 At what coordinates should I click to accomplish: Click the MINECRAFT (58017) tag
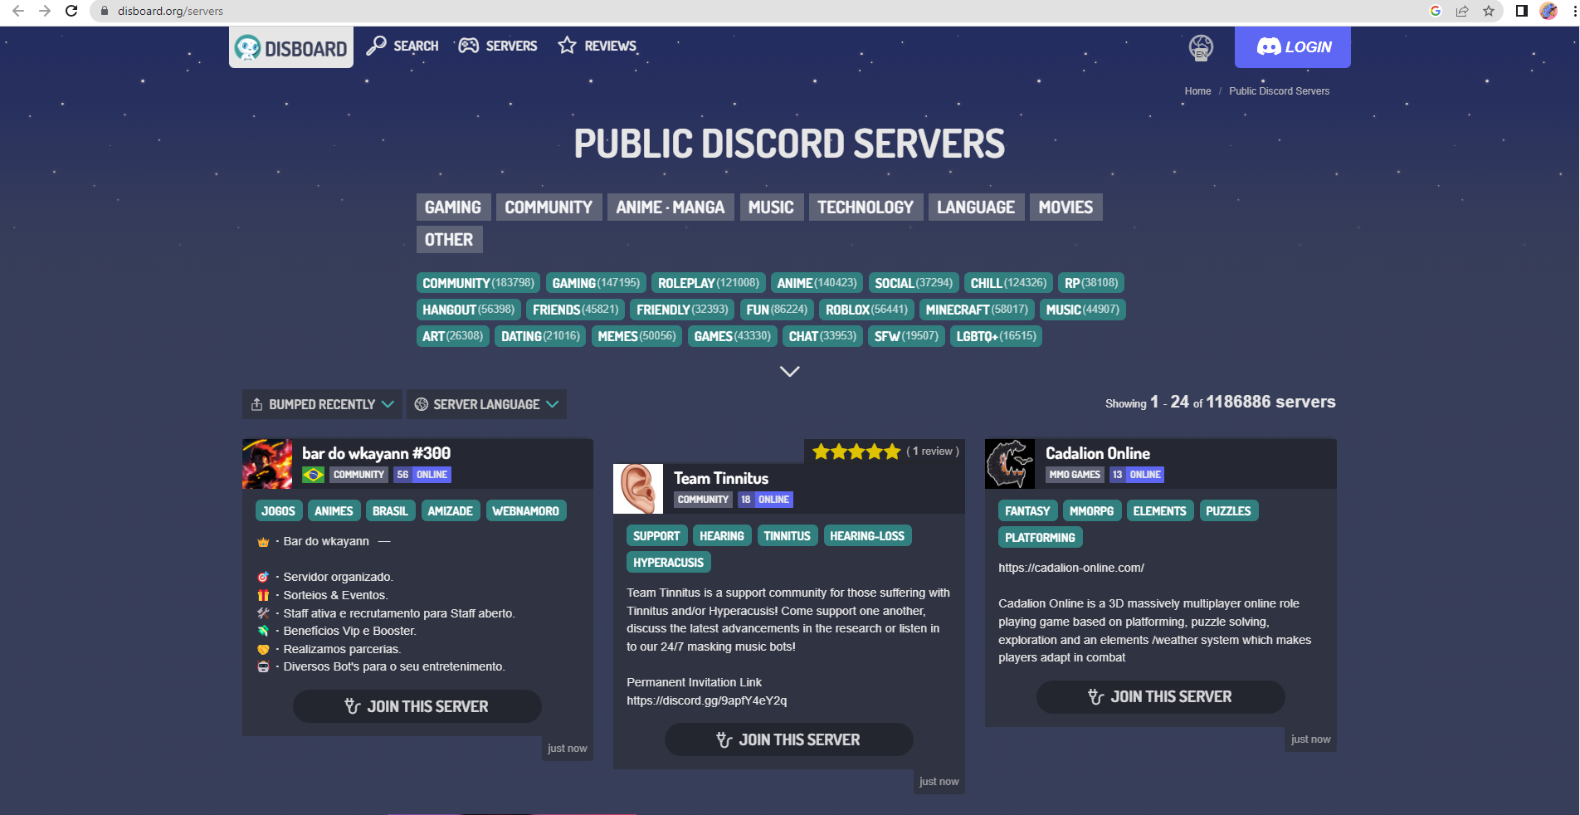click(x=977, y=310)
